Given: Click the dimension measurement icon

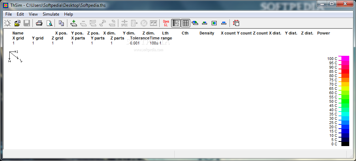Looking at the screenshot, I should 236,23.
